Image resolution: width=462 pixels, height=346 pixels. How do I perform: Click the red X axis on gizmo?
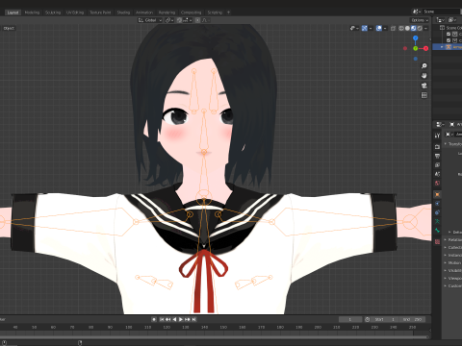pos(425,48)
